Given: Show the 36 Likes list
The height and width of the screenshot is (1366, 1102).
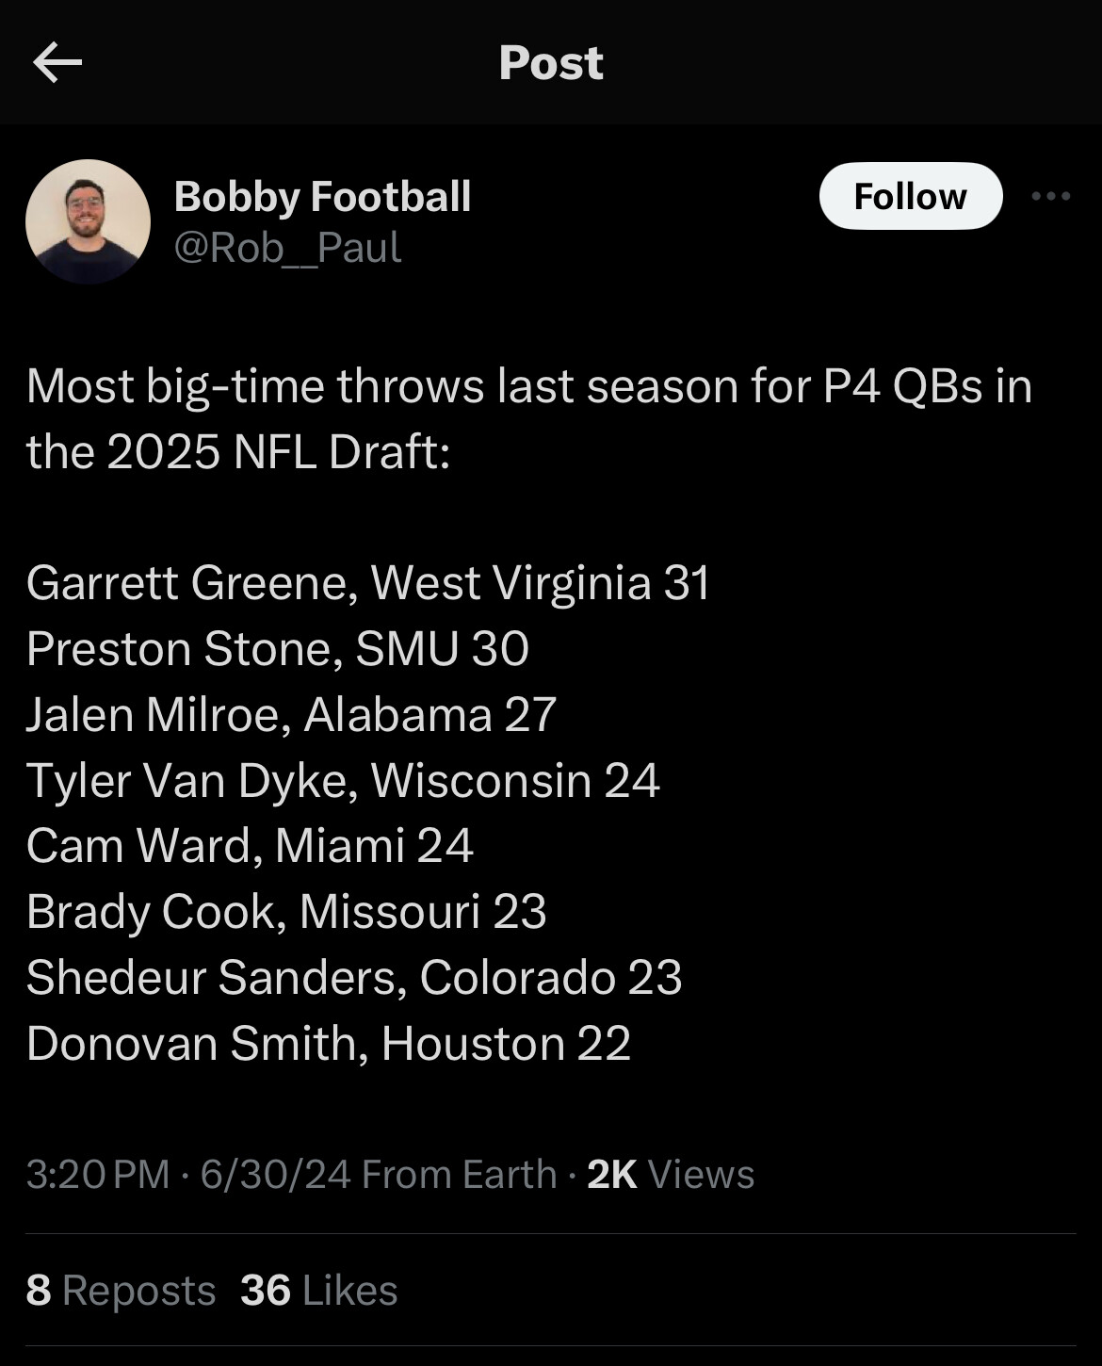Looking at the screenshot, I should tap(318, 1291).
